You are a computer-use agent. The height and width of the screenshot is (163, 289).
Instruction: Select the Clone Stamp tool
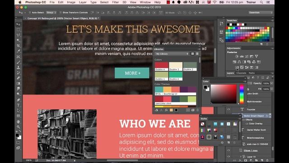coord(18,67)
